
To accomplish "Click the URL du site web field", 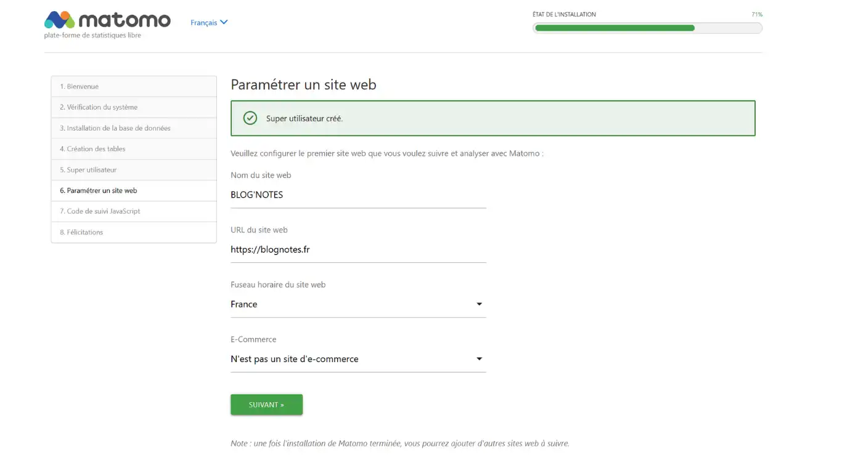I will [x=358, y=250].
